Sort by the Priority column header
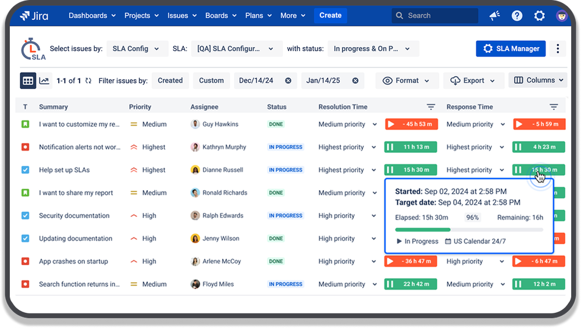Image resolution: width=581 pixels, height=328 pixels. point(140,107)
